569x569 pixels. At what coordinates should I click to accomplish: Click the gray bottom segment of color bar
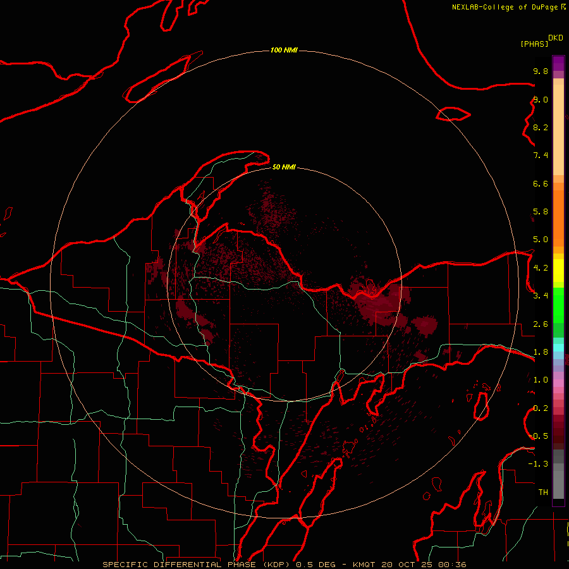click(558, 485)
